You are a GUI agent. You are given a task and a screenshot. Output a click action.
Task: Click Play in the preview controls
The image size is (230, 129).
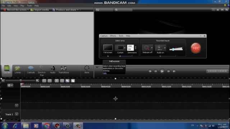(x=162, y=71)
